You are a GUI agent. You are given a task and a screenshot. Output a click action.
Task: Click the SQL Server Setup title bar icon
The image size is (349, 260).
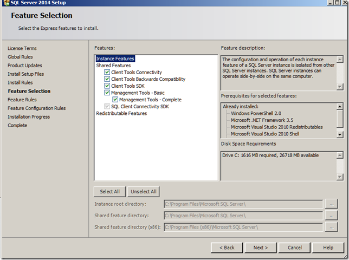tap(5, 2)
